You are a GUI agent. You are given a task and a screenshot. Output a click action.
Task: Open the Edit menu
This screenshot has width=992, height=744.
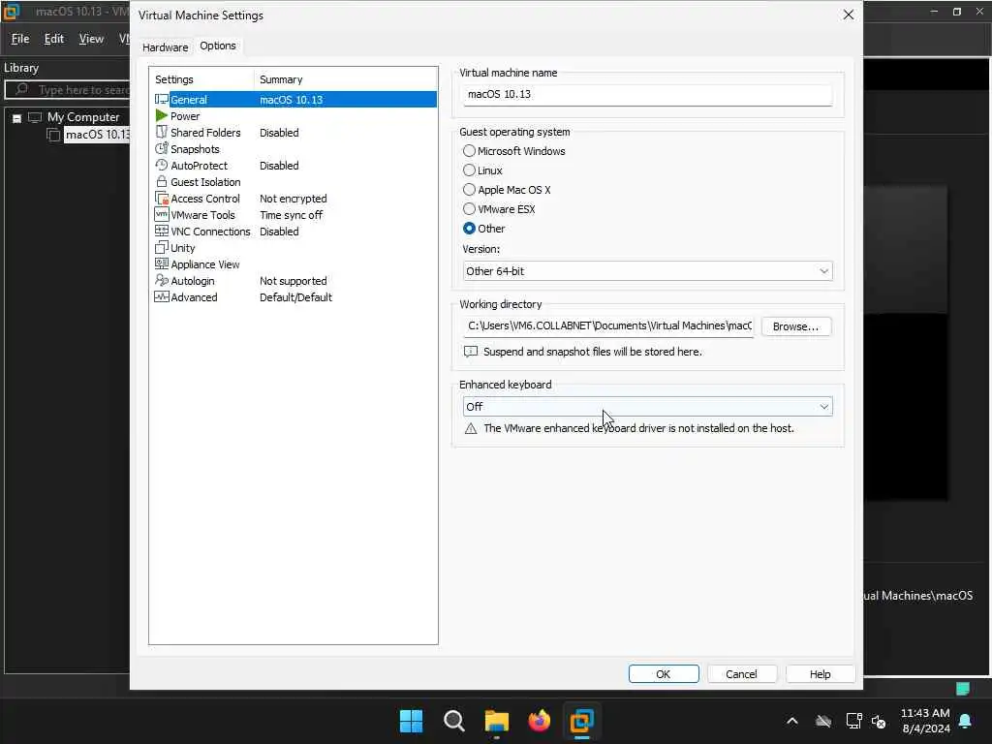(54, 39)
